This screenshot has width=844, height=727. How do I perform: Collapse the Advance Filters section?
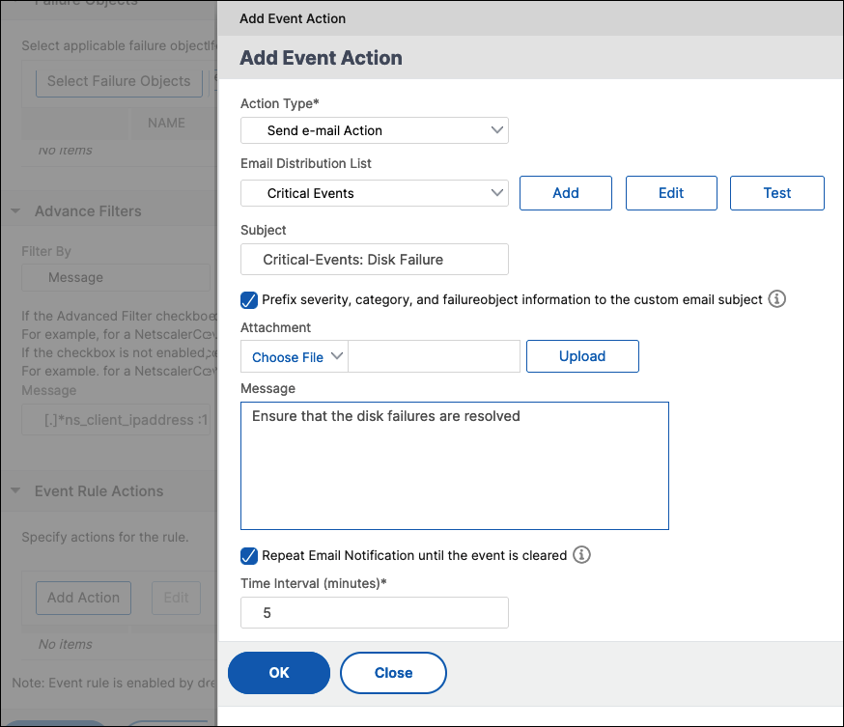coord(15,210)
